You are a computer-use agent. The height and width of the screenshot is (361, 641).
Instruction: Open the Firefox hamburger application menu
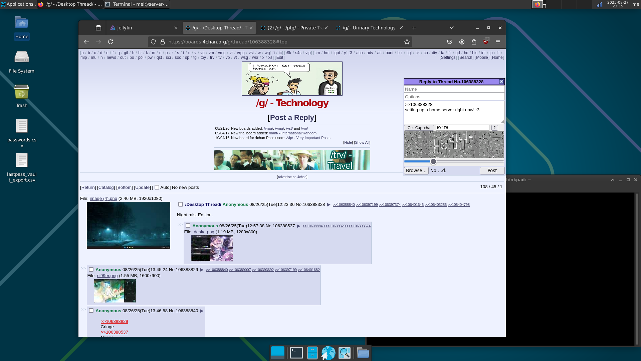[497, 42]
